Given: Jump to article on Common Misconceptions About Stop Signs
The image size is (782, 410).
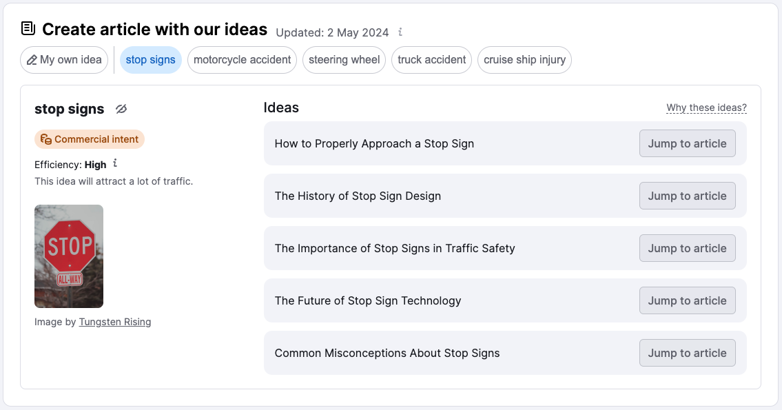Looking at the screenshot, I should (x=687, y=353).
